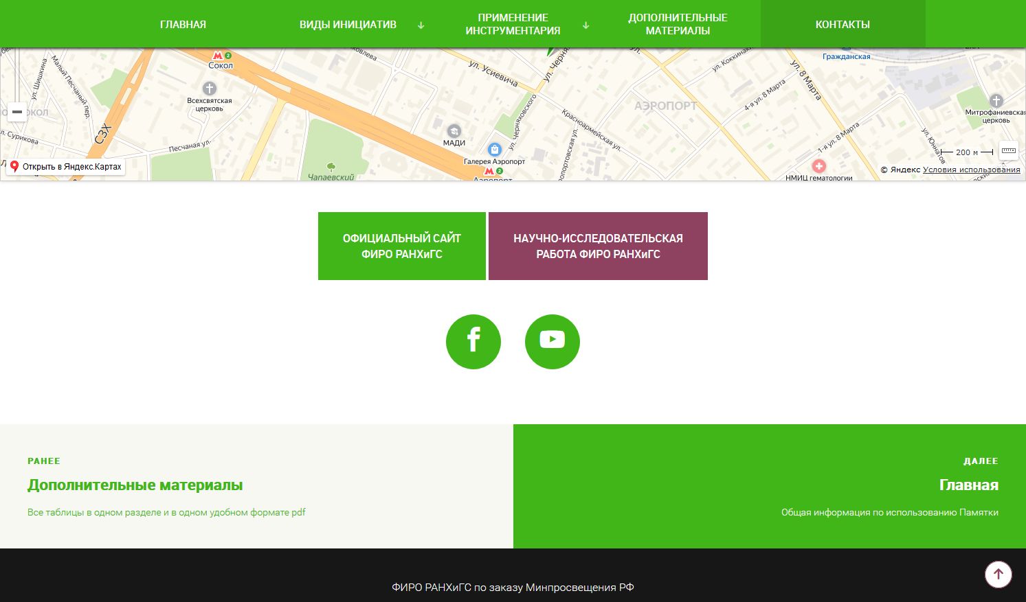Click 'Все таблицы в одном разделе' description

click(166, 512)
